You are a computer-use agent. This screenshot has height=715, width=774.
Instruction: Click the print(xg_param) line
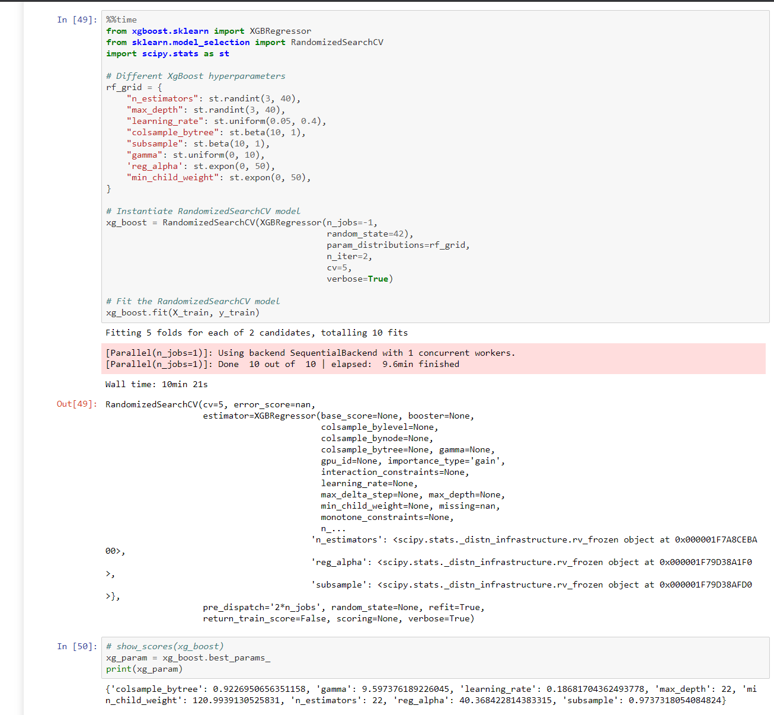[x=145, y=669]
